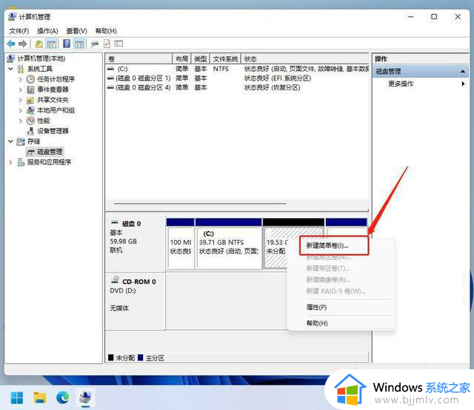Click the Forward arrow toolbar icon
Screen dimensions: 474x410
[x=22, y=44]
